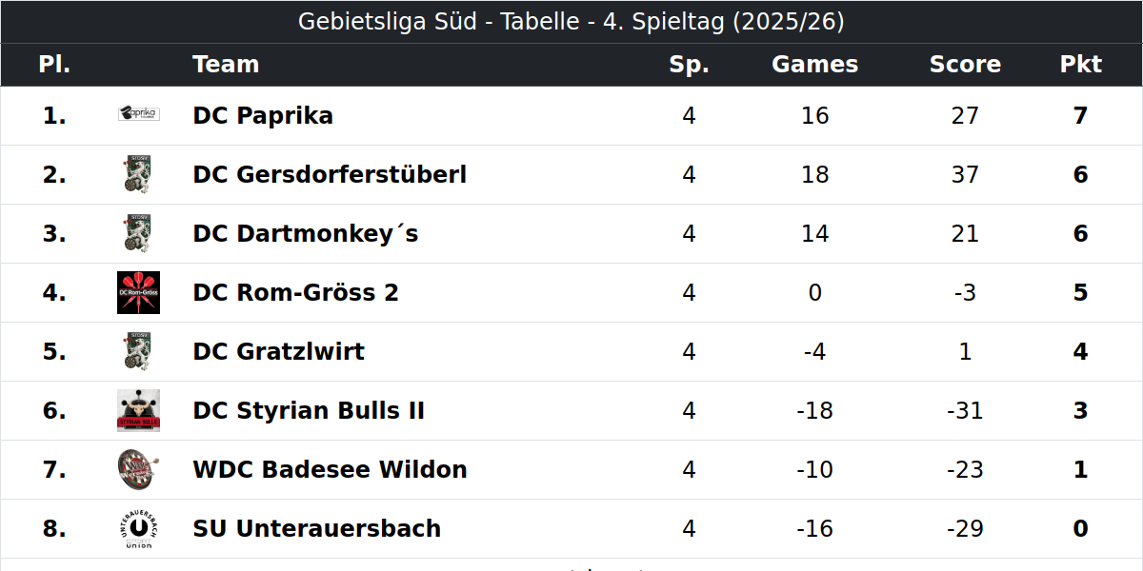Click the DC Gersdorferstüberl crest logo

(138, 174)
